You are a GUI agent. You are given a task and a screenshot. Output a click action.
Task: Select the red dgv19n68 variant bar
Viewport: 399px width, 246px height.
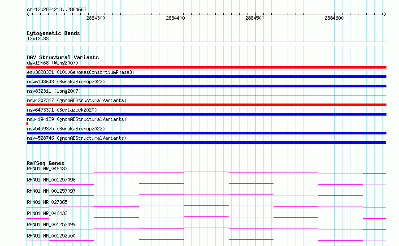coord(206,67)
